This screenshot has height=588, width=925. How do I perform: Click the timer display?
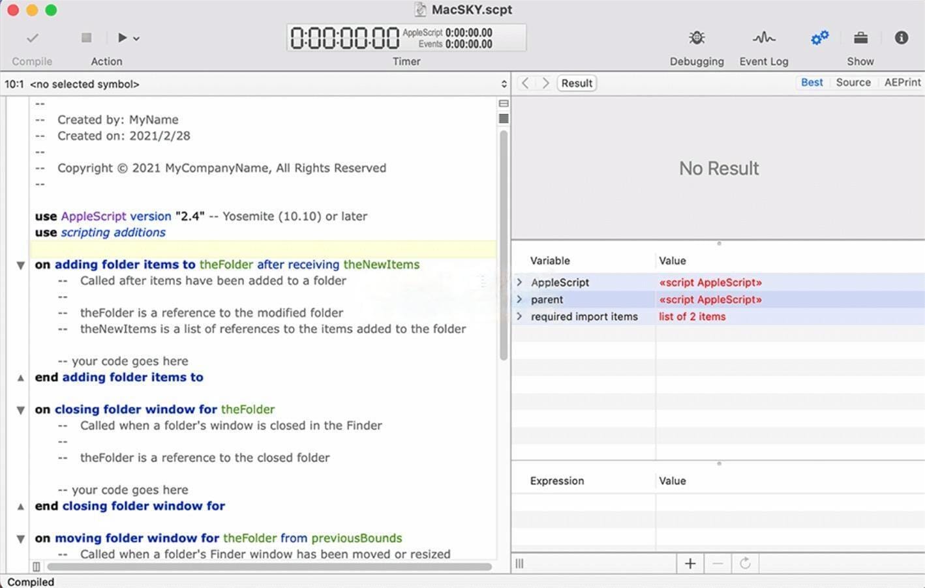pyautogui.click(x=406, y=38)
